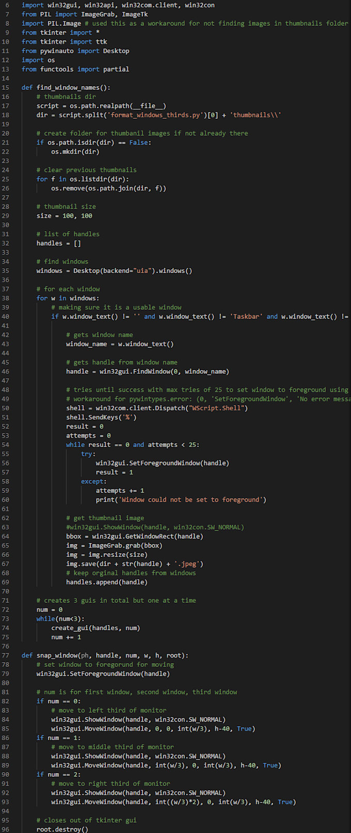Click 'img = ImageGrab.grab(bbox)' line
Image resolution: width=351 pixels, height=833 pixels.
(x=114, y=546)
